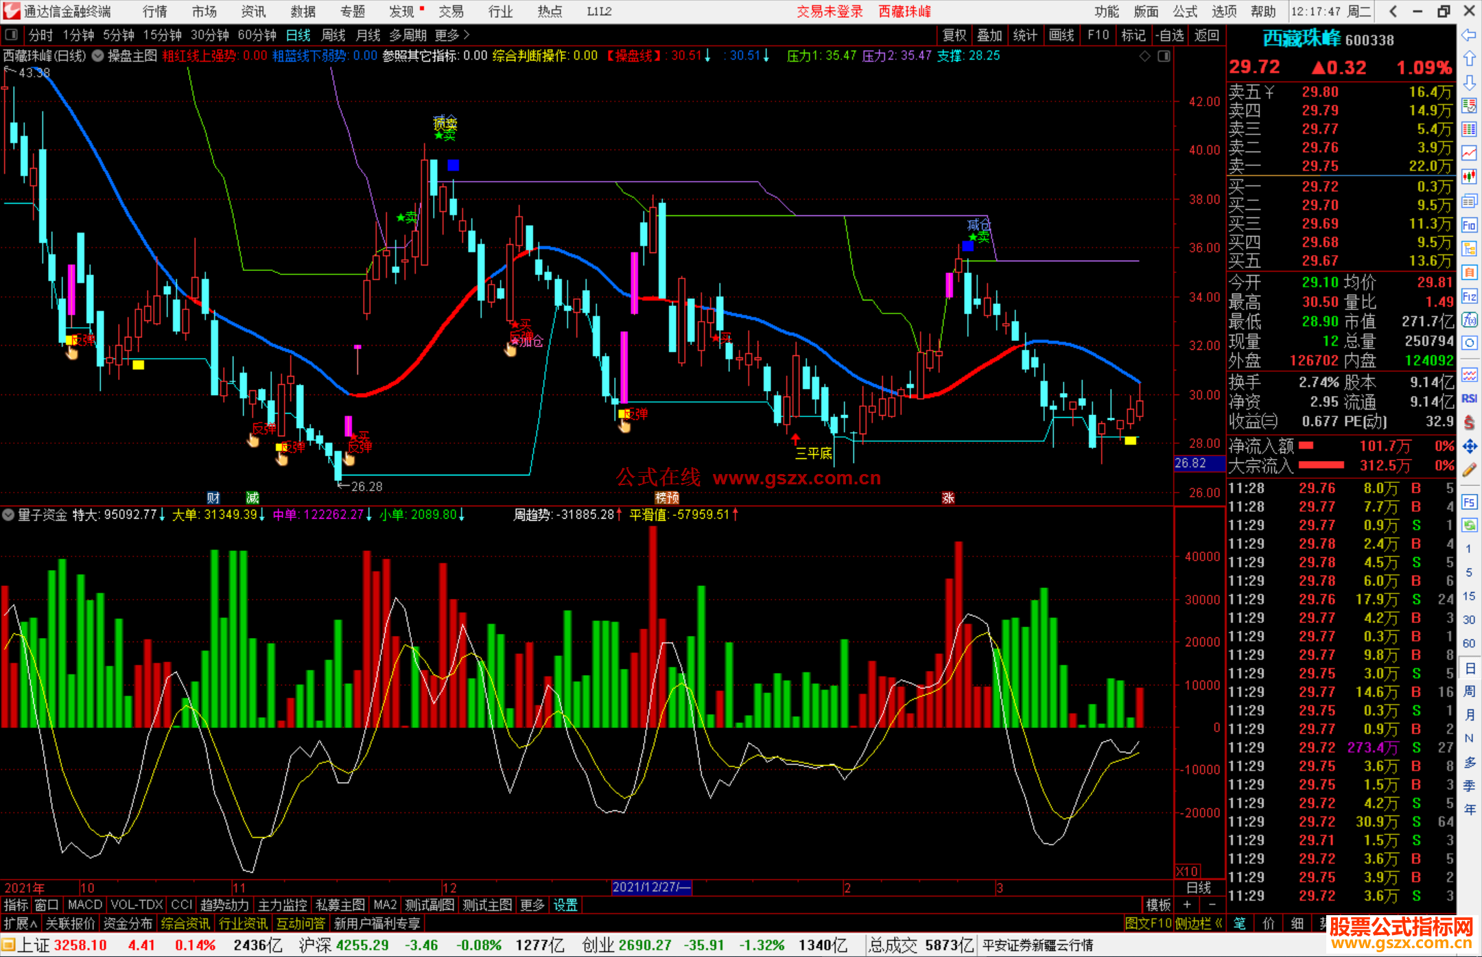Click the F10 company info sidebar icon
Screen dimensions: 1482x957
pos(1469,225)
